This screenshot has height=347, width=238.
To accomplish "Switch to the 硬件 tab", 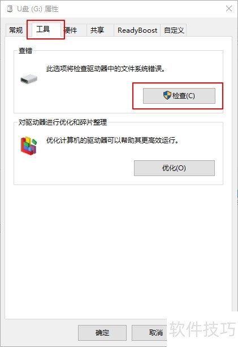I will [x=71, y=30].
